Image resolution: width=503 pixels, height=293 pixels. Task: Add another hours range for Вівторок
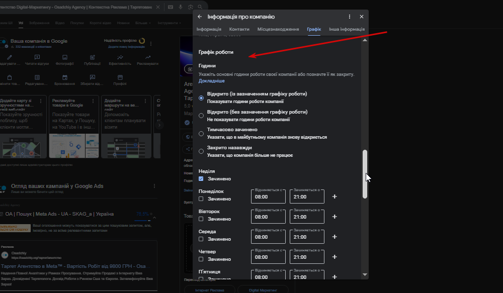334,217
